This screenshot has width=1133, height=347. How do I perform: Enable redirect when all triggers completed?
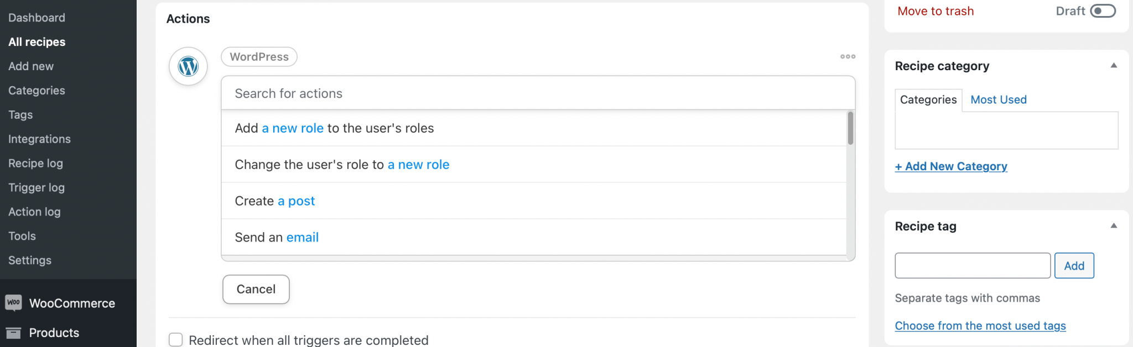pos(176,340)
